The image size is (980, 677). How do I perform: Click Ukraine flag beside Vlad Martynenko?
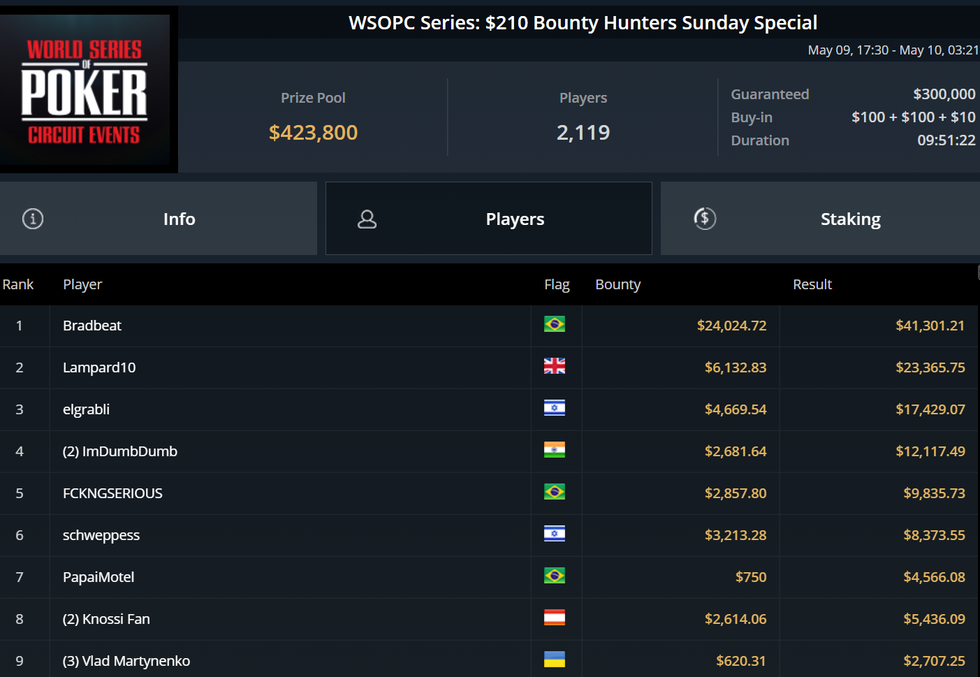coord(555,660)
